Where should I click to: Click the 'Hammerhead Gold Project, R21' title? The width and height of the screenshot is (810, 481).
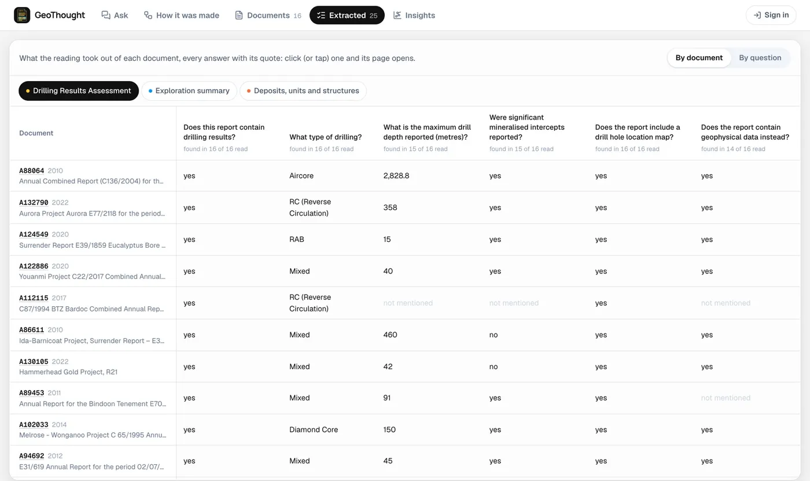point(68,372)
